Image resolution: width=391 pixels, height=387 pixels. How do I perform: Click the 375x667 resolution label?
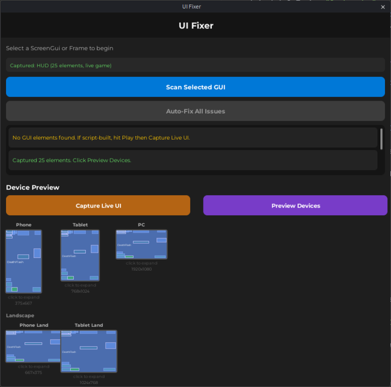(x=23, y=303)
